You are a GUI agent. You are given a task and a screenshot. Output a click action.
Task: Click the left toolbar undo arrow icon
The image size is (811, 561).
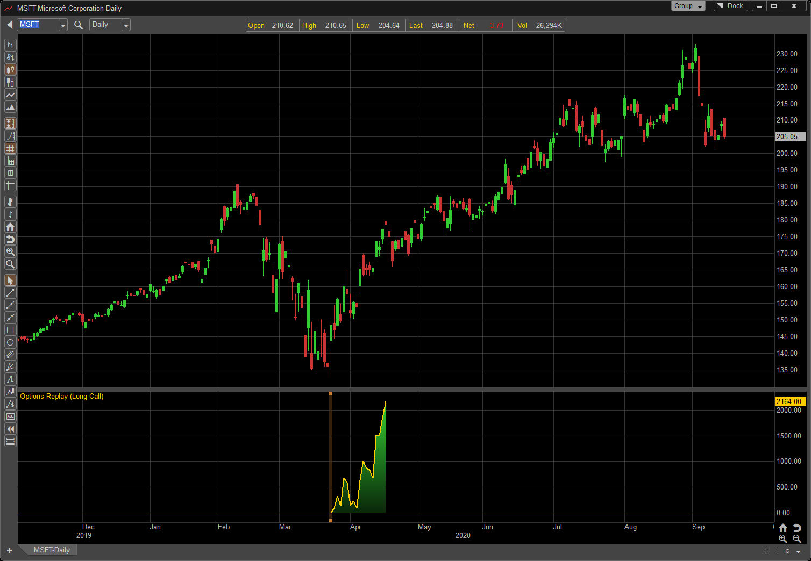(x=10, y=239)
